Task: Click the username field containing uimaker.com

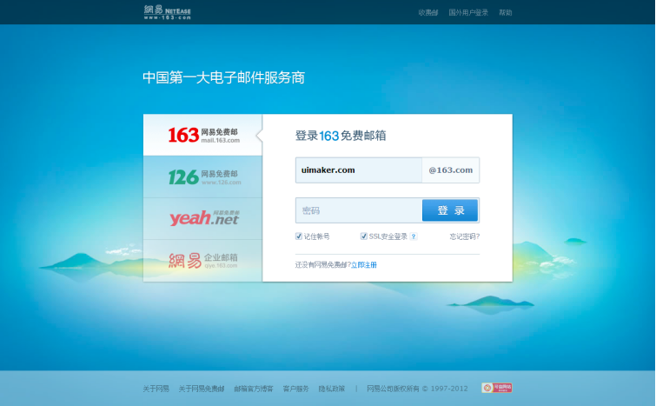Action: pyautogui.click(x=359, y=170)
